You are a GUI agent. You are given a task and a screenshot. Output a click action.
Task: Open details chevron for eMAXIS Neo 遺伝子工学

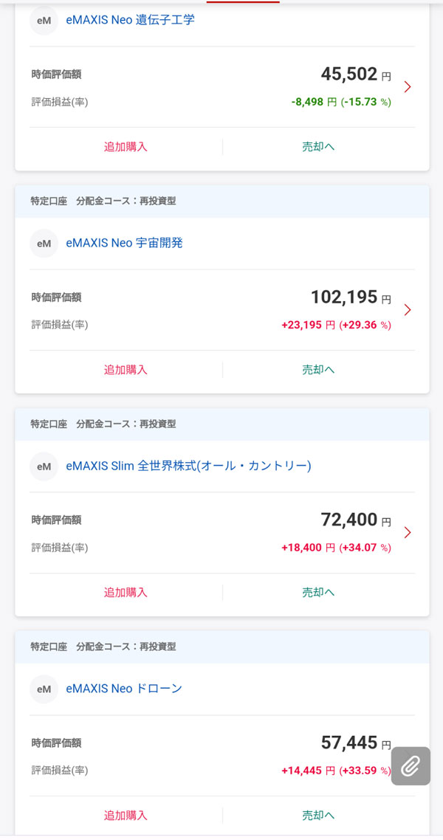(408, 87)
